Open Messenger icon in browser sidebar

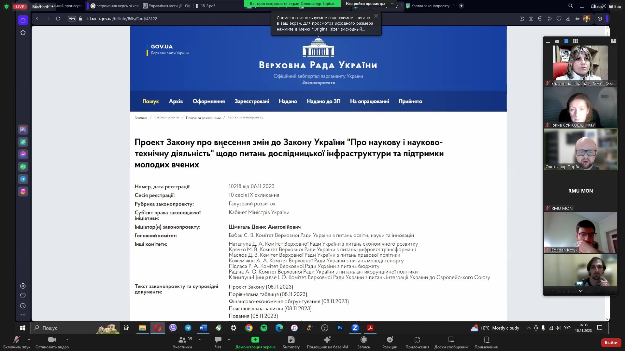click(x=23, y=155)
